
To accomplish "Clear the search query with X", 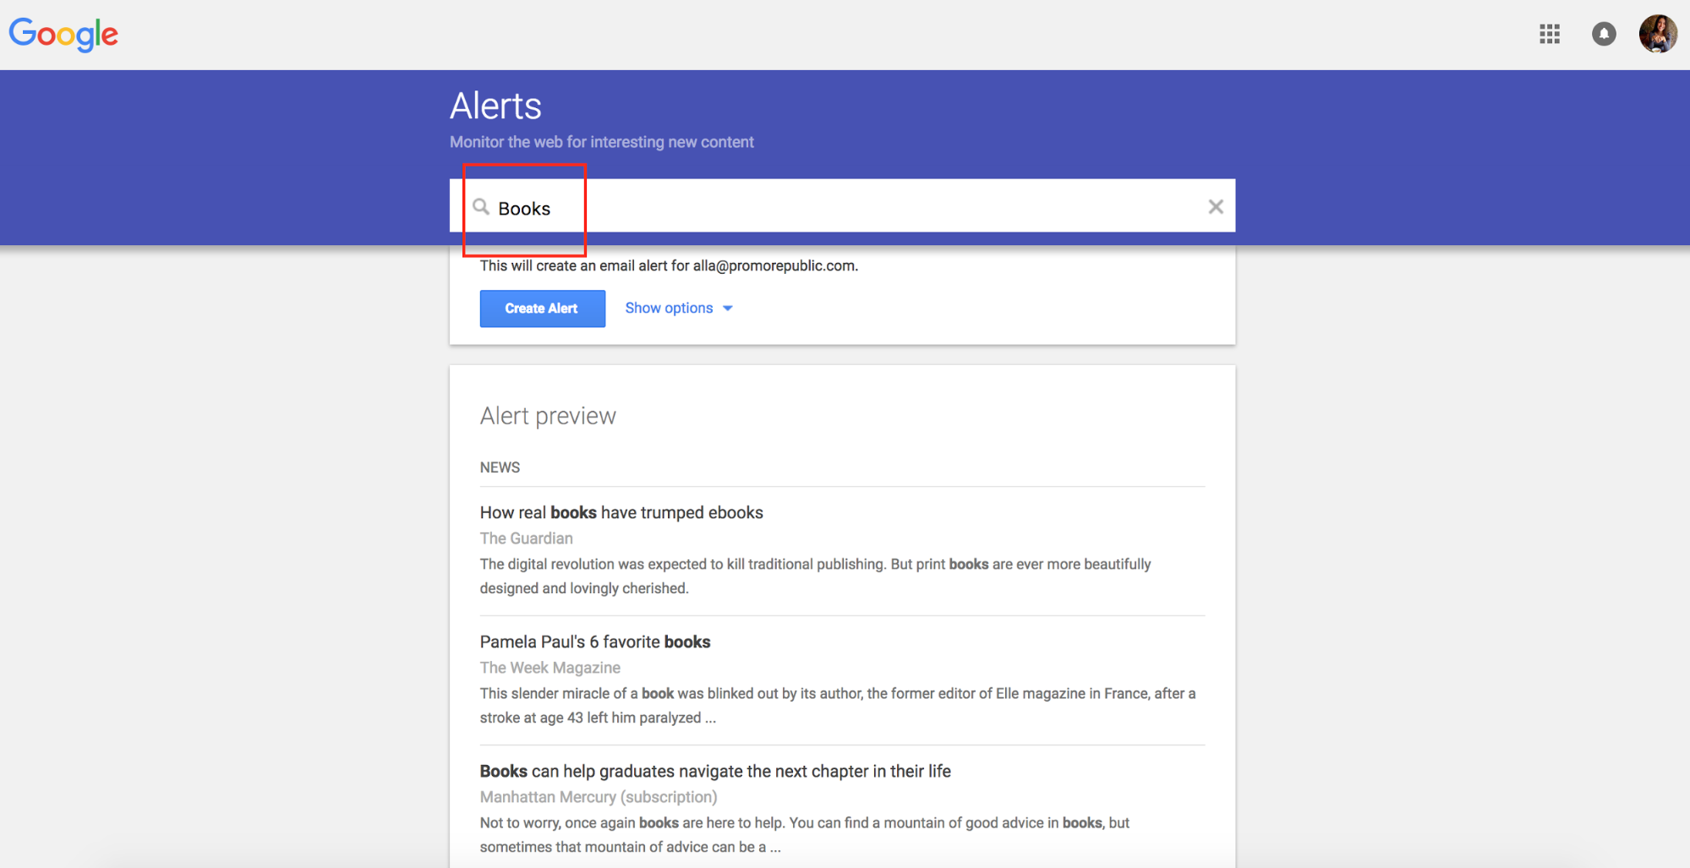I will [x=1215, y=206].
